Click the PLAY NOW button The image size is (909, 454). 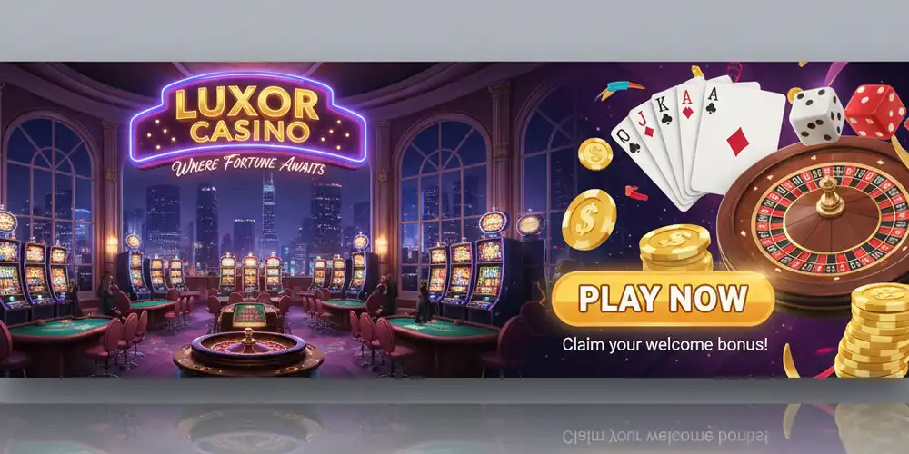[x=663, y=298]
